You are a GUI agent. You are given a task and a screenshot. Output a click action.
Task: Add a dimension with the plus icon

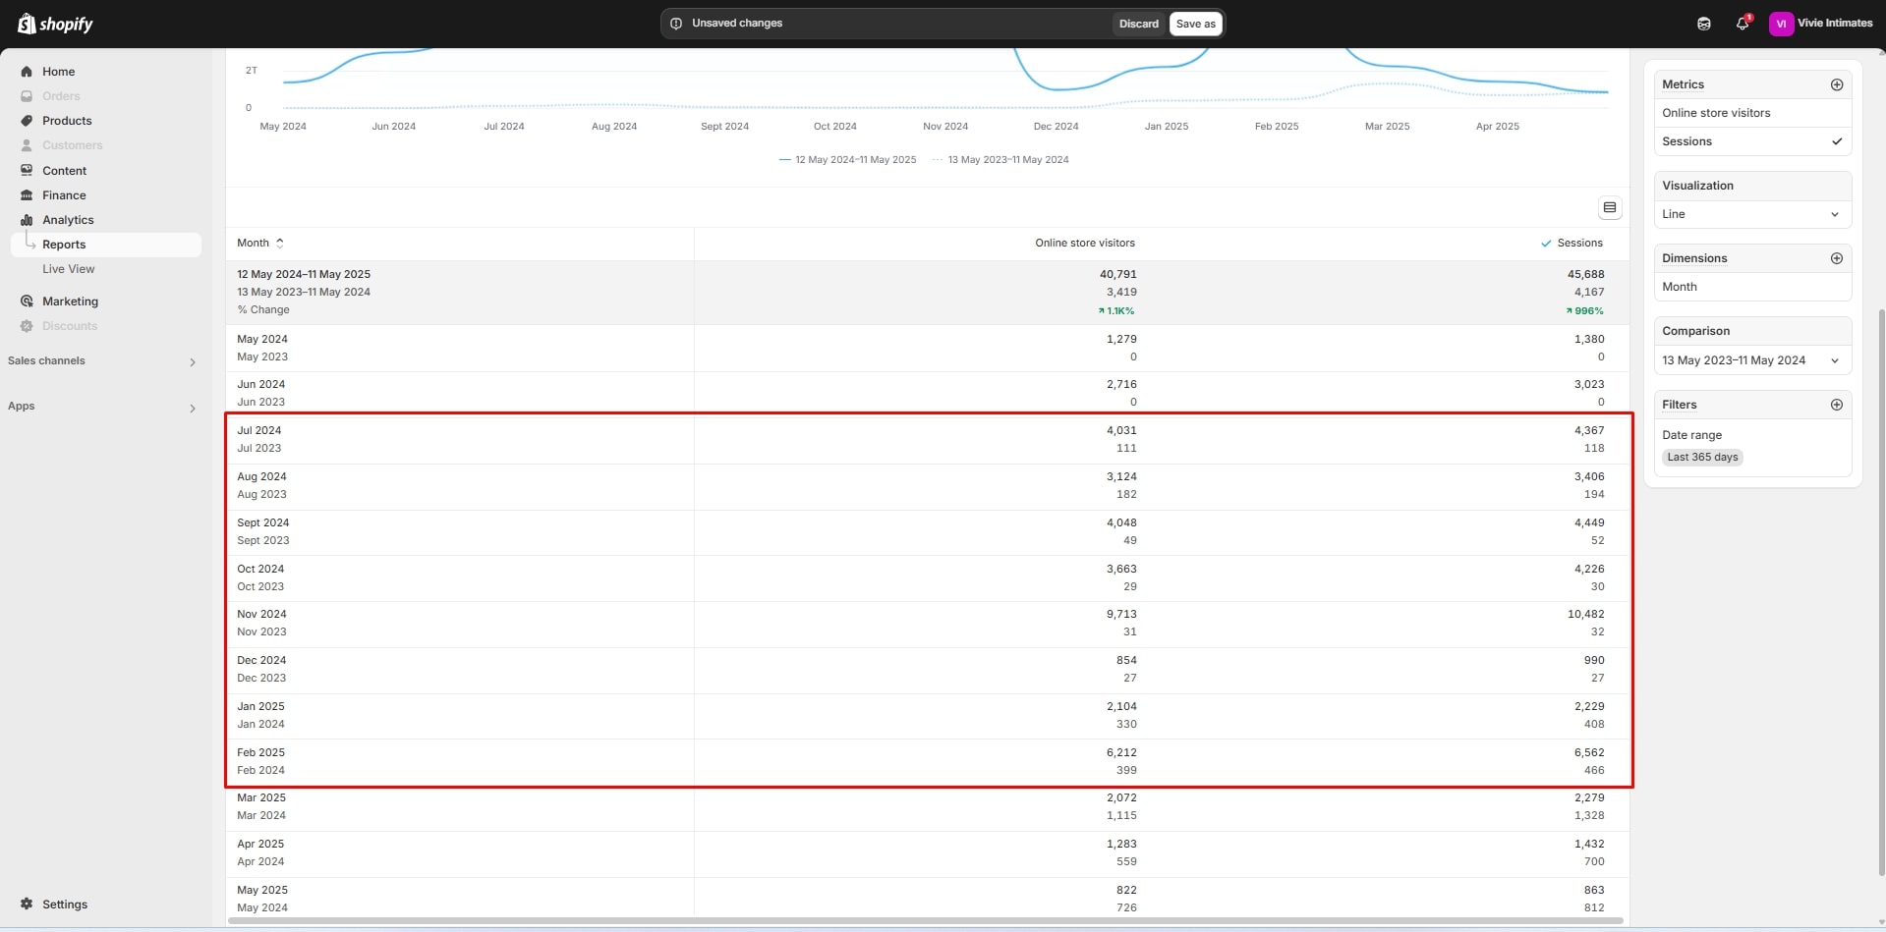tap(1836, 258)
